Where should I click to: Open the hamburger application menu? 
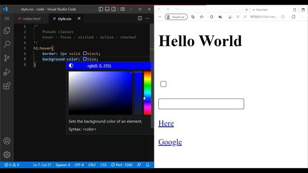click(x=7, y=18)
